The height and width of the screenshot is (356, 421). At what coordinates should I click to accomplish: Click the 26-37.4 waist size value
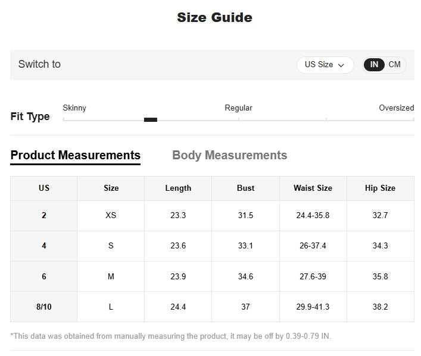point(313,245)
